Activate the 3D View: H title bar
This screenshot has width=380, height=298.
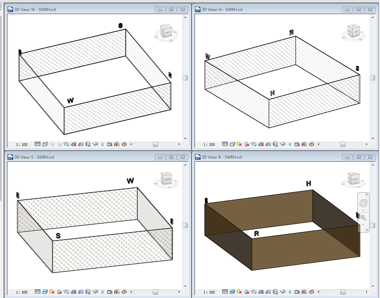click(284, 9)
